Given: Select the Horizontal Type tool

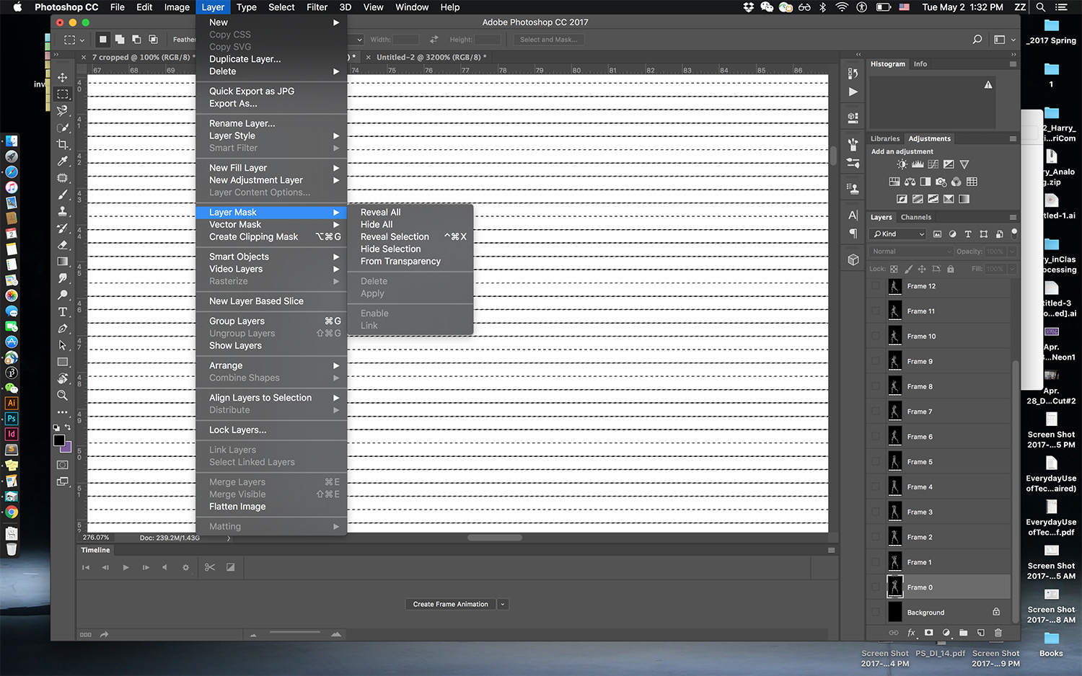Looking at the screenshot, I should point(63,312).
